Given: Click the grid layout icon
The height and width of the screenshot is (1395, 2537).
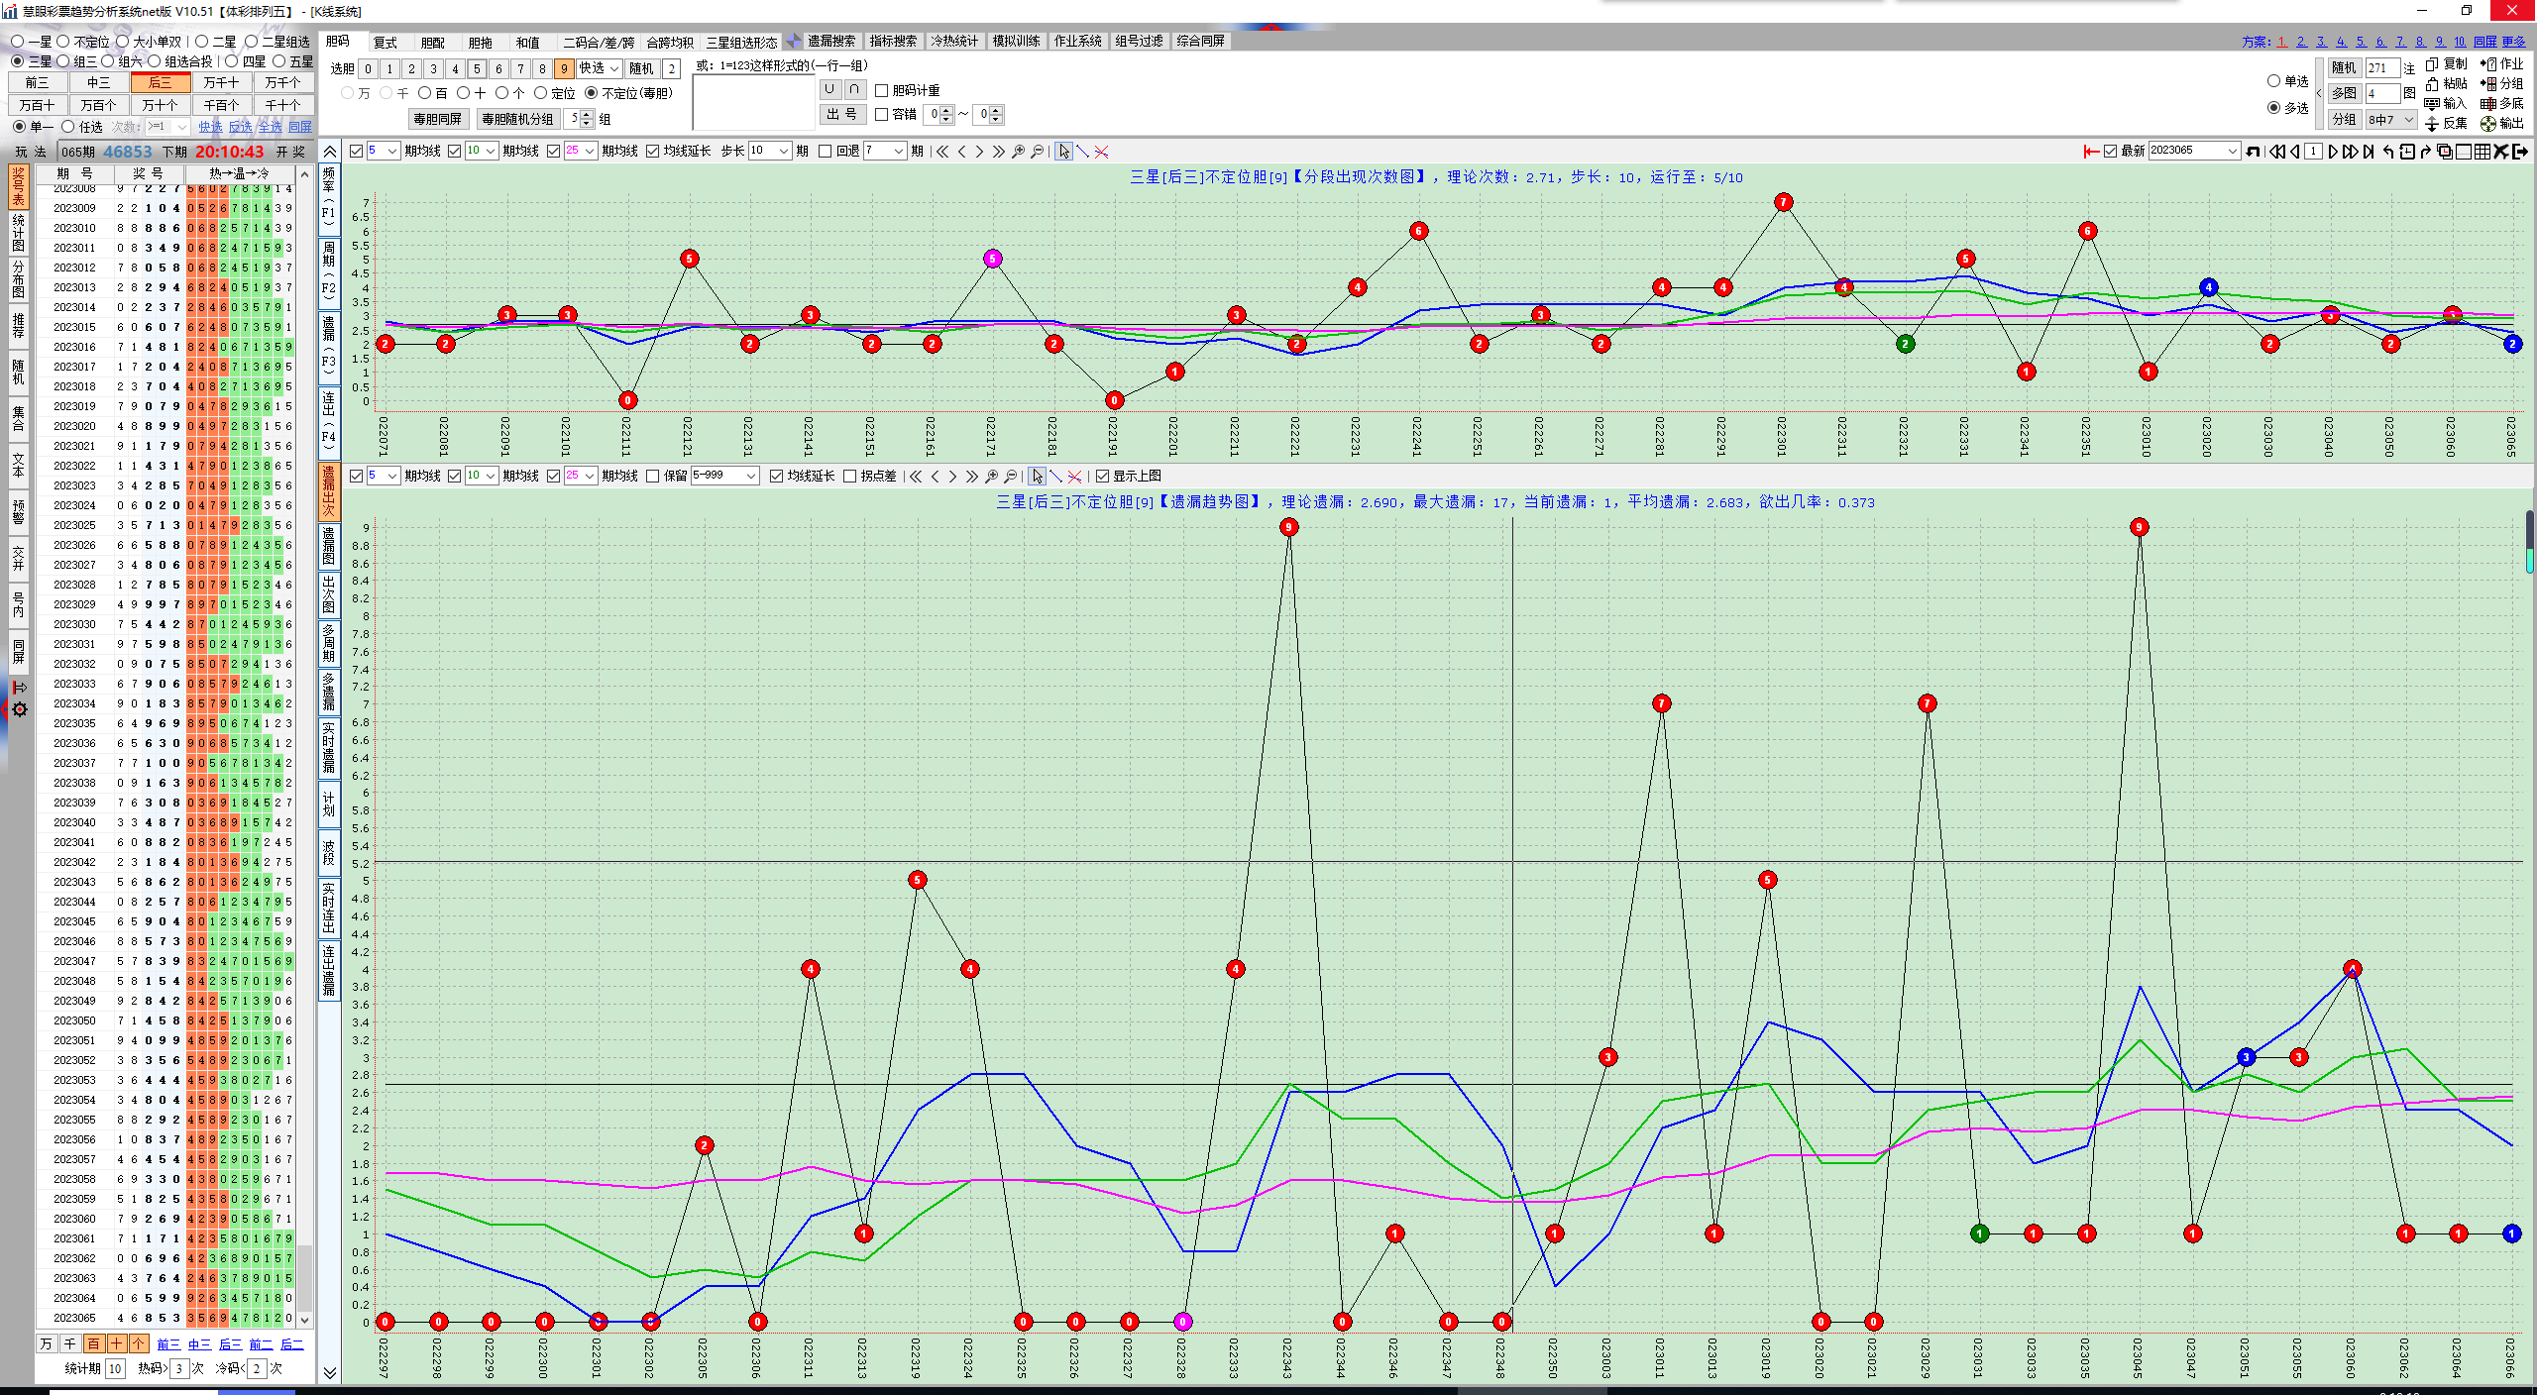Looking at the screenshot, I should coord(2482,151).
